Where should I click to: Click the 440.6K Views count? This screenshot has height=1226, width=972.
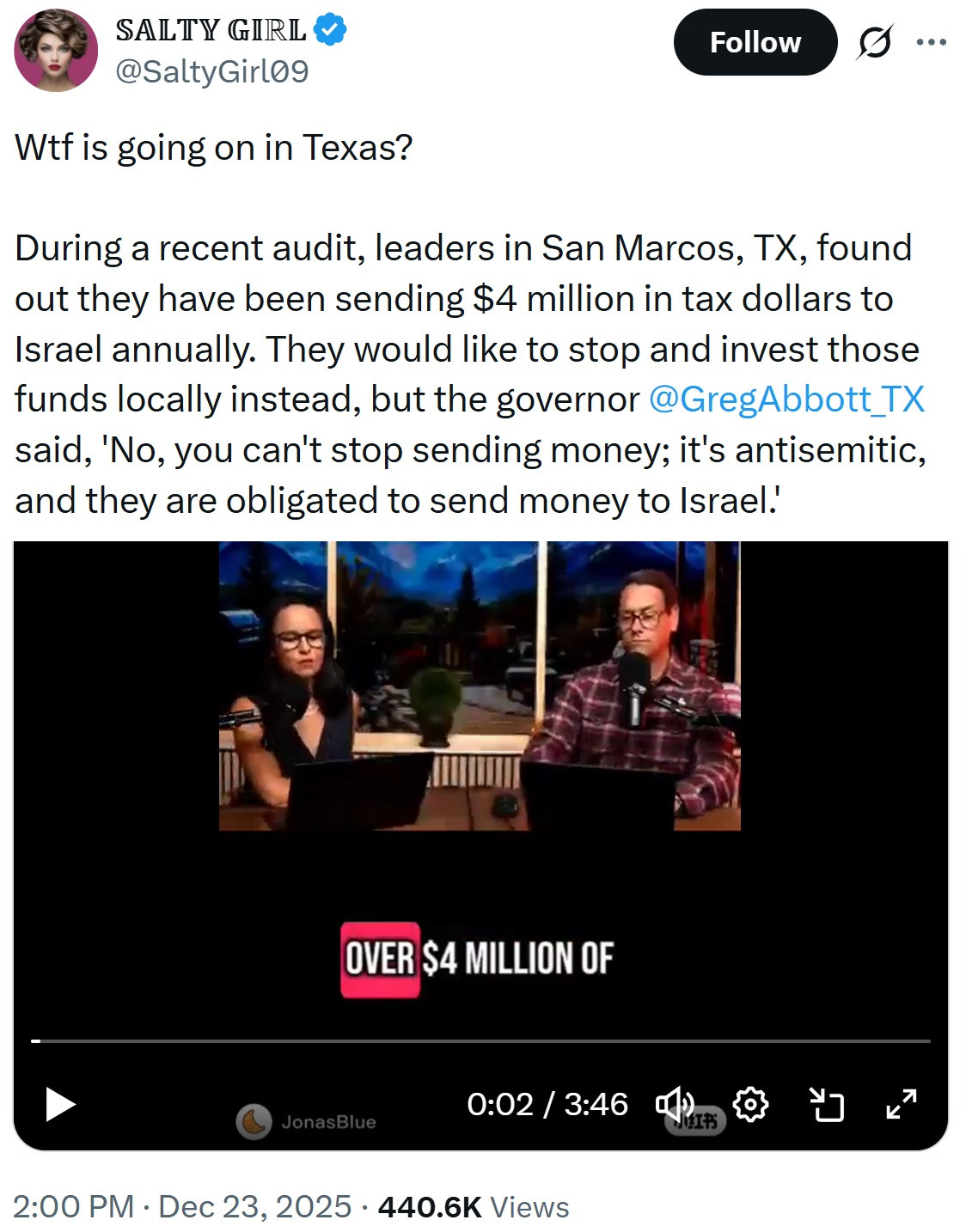coord(474,1206)
